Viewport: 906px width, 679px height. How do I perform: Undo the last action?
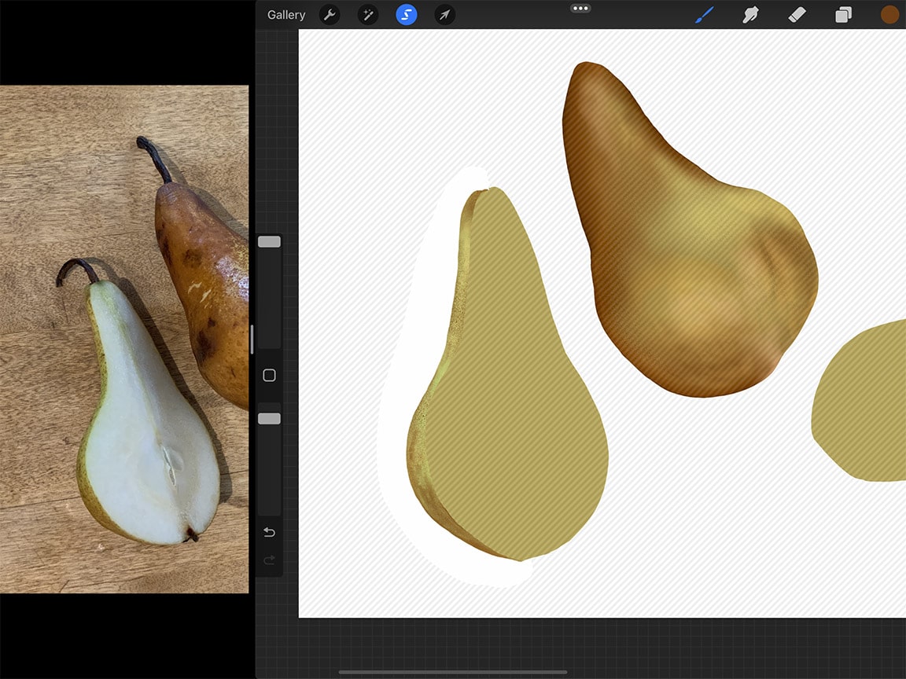pyautogui.click(x=269, y=533)
